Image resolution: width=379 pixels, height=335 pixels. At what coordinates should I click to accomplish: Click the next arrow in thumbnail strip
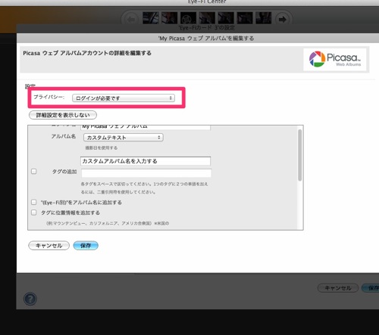pyautogui.click(x=283, y=19)
